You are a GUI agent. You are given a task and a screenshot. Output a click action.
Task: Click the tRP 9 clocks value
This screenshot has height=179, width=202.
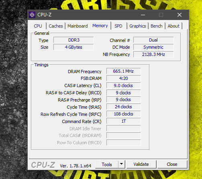[123, 99]
